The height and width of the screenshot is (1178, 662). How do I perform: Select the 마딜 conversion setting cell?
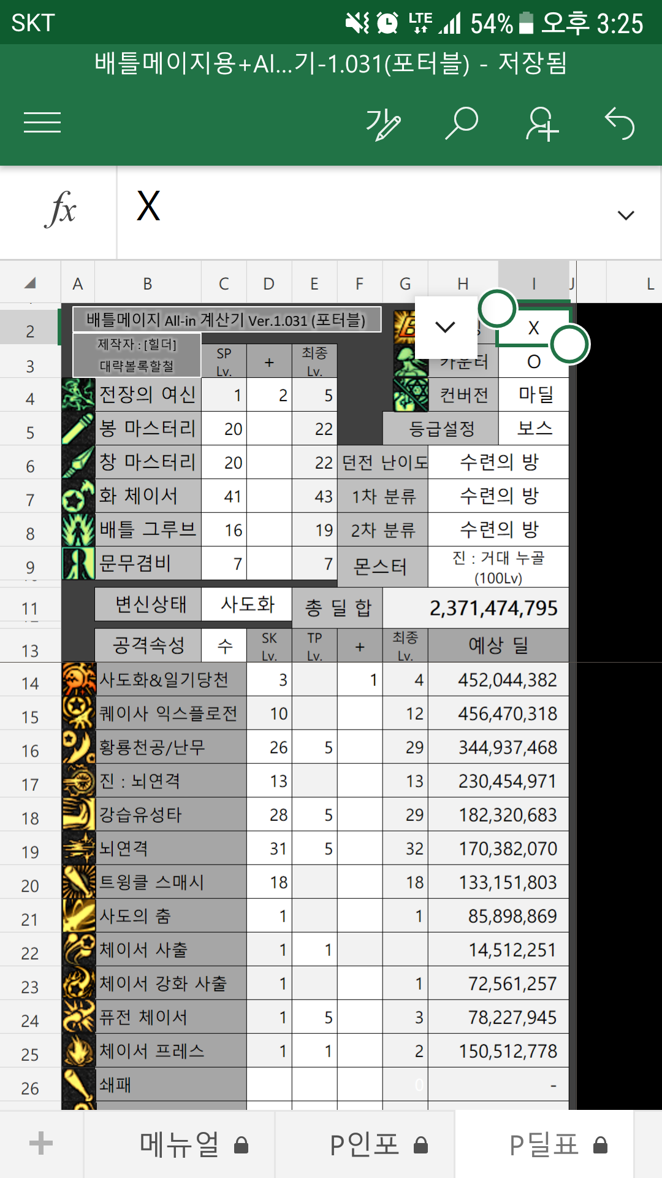pyautogui.click(x=535, y=395)
